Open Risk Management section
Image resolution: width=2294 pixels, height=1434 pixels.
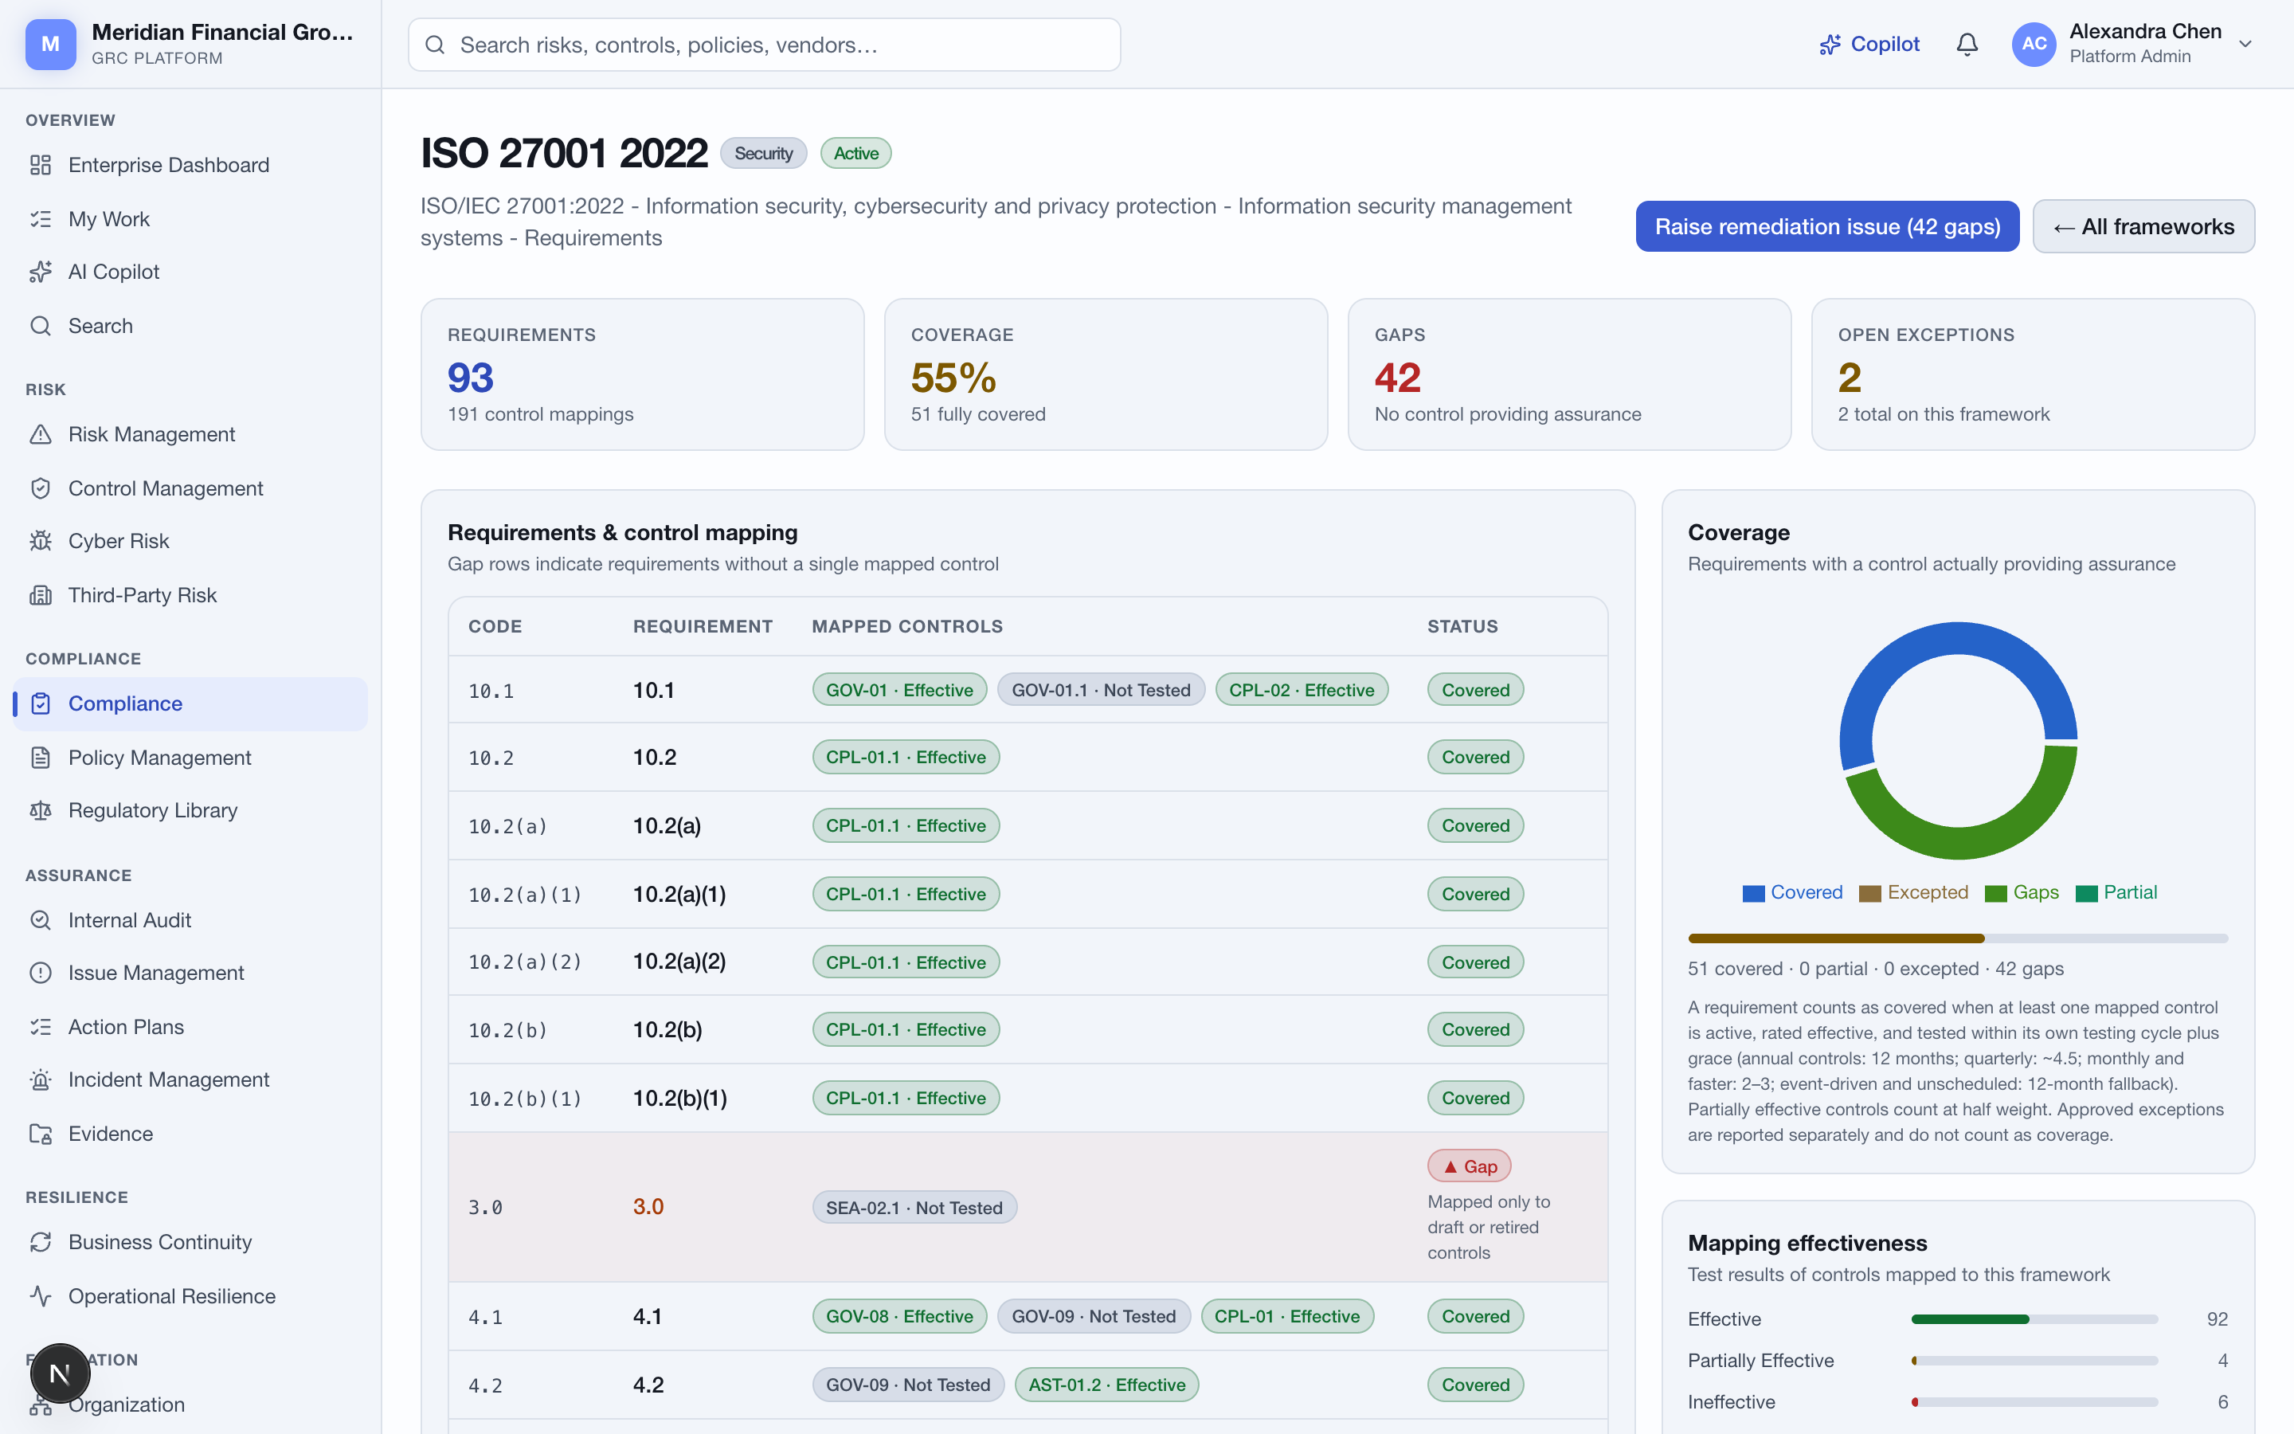[190, 434]
